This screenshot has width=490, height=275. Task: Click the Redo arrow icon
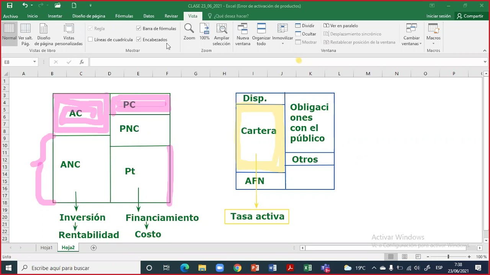pyautogui.click(x=41, y=5)
